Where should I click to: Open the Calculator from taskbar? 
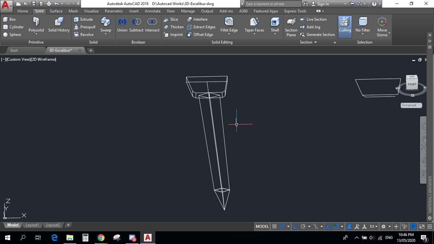pyautogui.click(x=85, y=238)
